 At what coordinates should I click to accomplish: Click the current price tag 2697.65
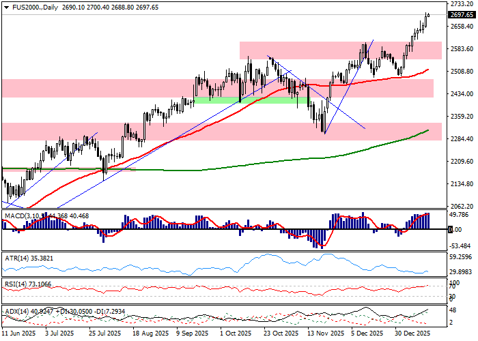click(462, 15)
